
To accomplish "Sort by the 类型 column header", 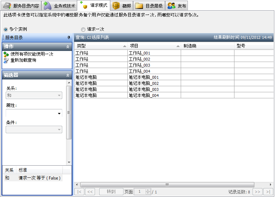I will pyautogui.click(x=101, y=46).
